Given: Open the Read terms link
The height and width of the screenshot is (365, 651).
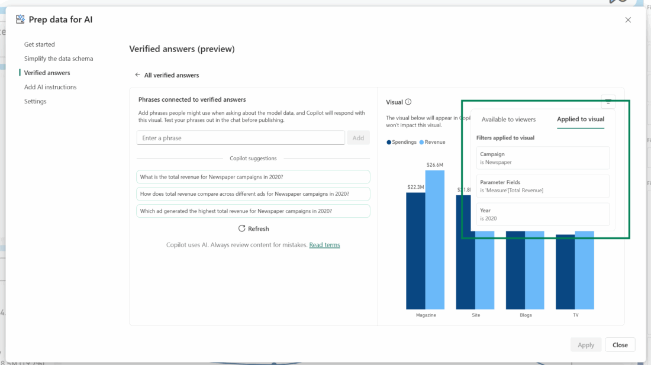Looking at the screenshot, I should tap(324, 245).
